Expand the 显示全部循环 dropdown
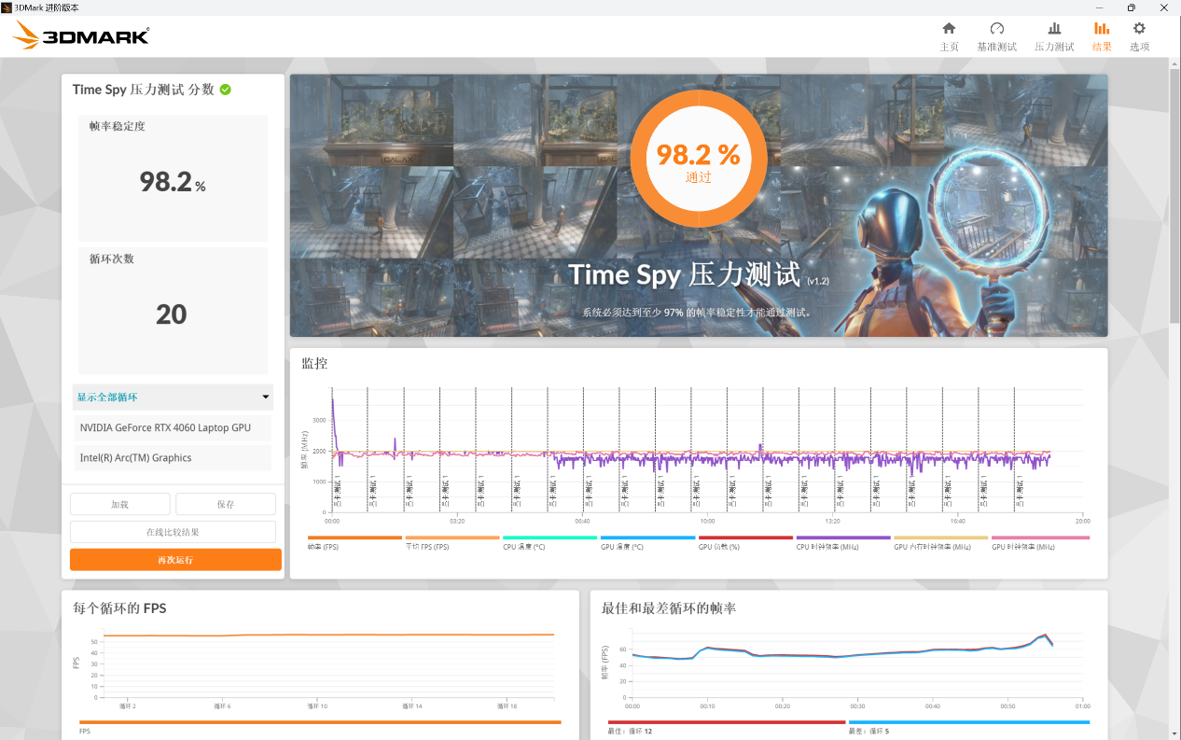Screen dimensions: 1181x740 (x=173, y=398)
